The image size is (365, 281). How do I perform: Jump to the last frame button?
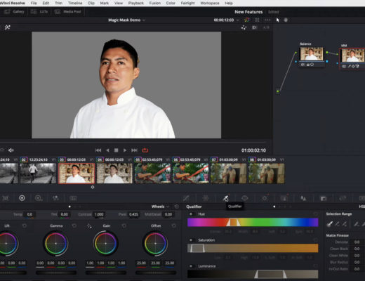pyautogui.click(x=134, y=150)
